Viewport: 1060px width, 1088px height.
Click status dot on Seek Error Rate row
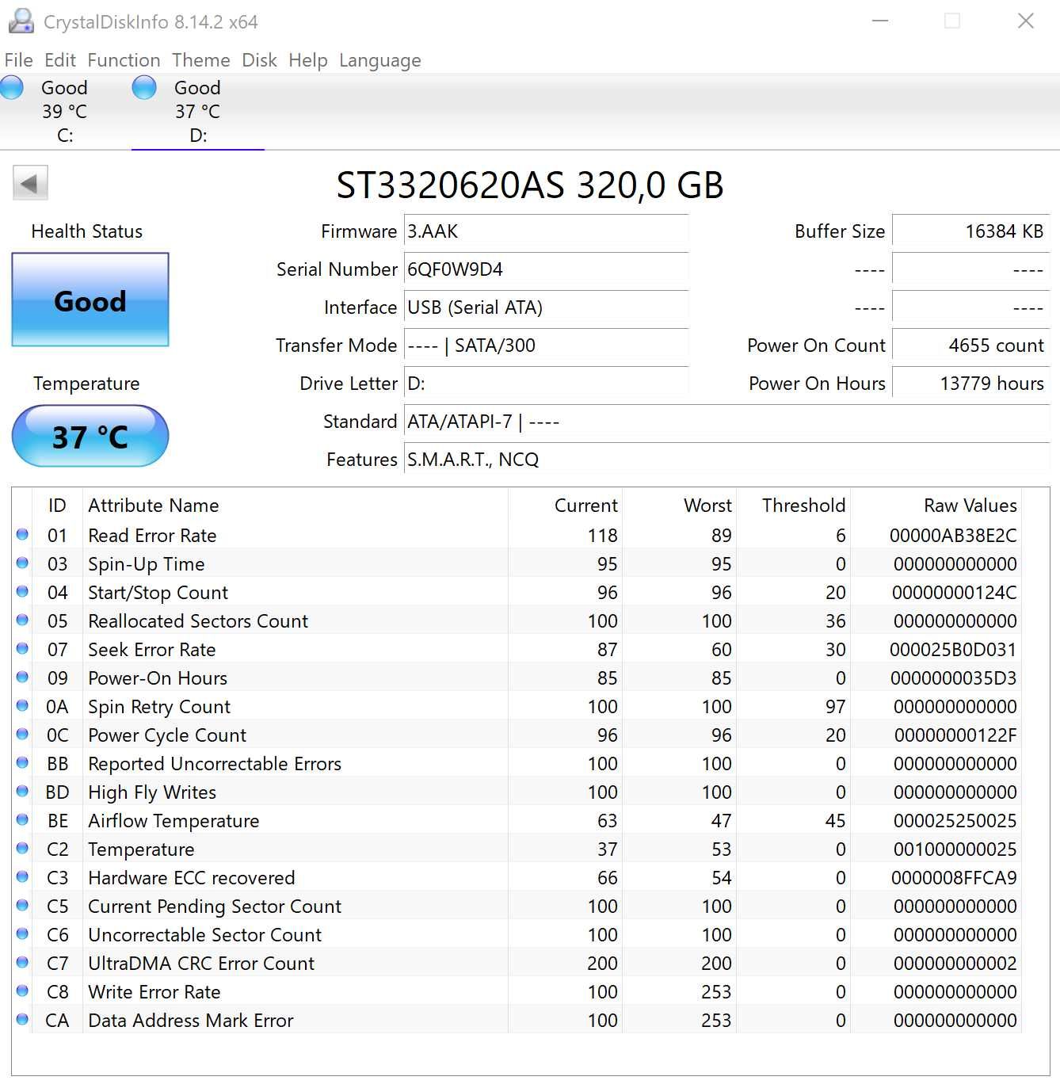[x=22, y=649]
